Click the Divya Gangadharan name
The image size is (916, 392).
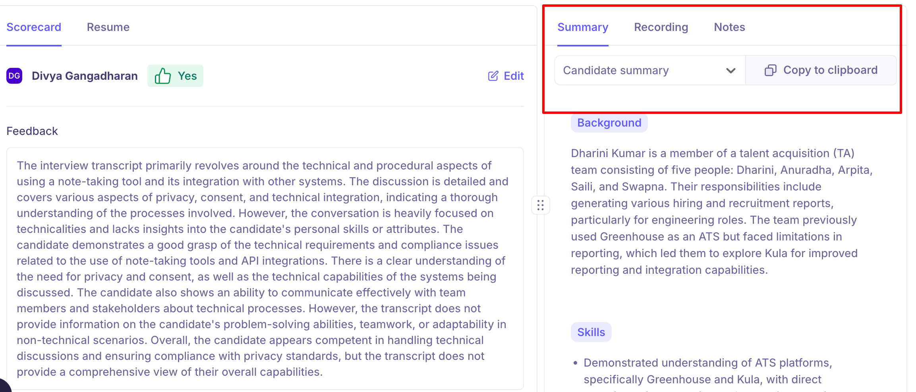click(85, 76)
